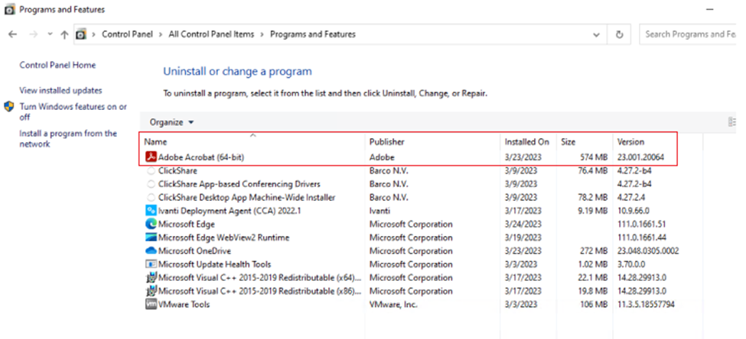This screenshot has width=746, height=339.
Task: Sort programs by Installed On column
Action: point(526,142)
